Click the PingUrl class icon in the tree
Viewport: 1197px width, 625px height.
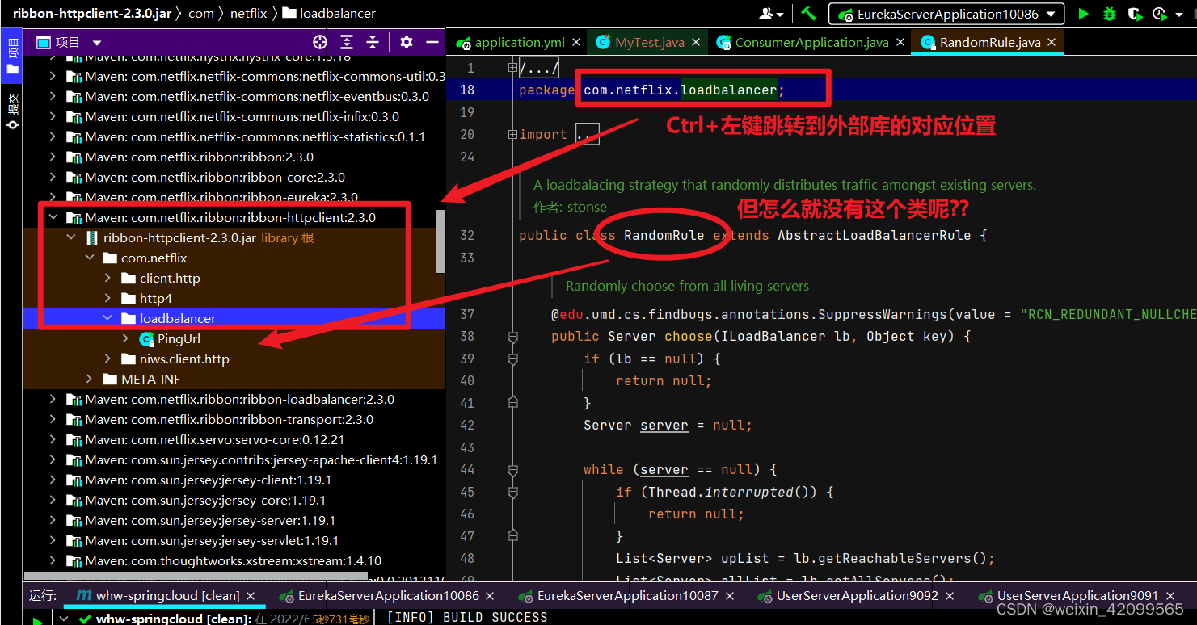click(146, 339)
